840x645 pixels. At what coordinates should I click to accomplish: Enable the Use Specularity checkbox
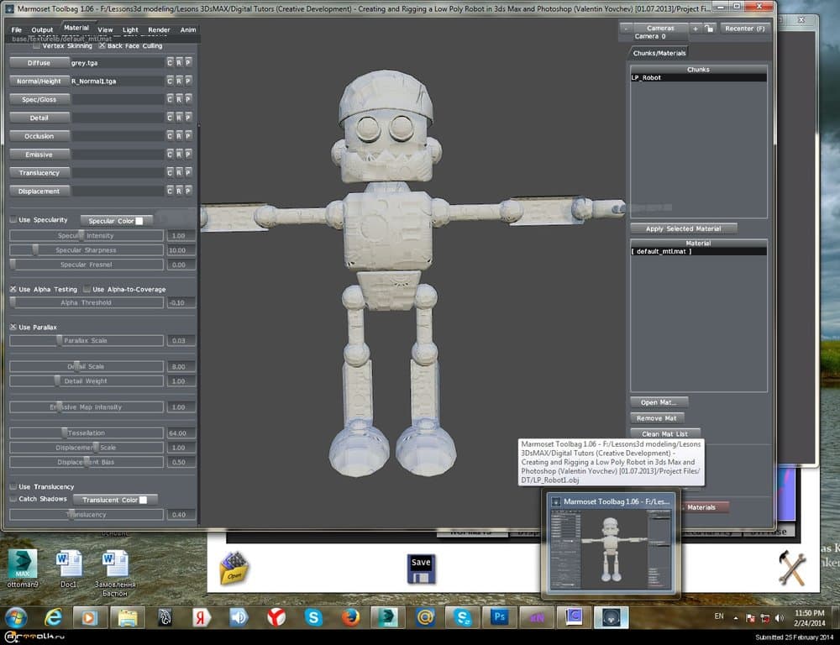point(13,220)
